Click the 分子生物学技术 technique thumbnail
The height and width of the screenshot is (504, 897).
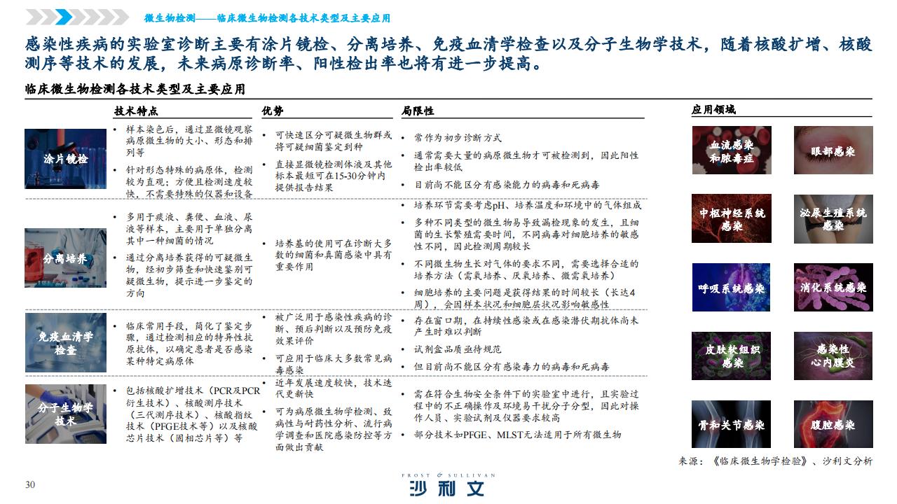click(x=66, y=414)
